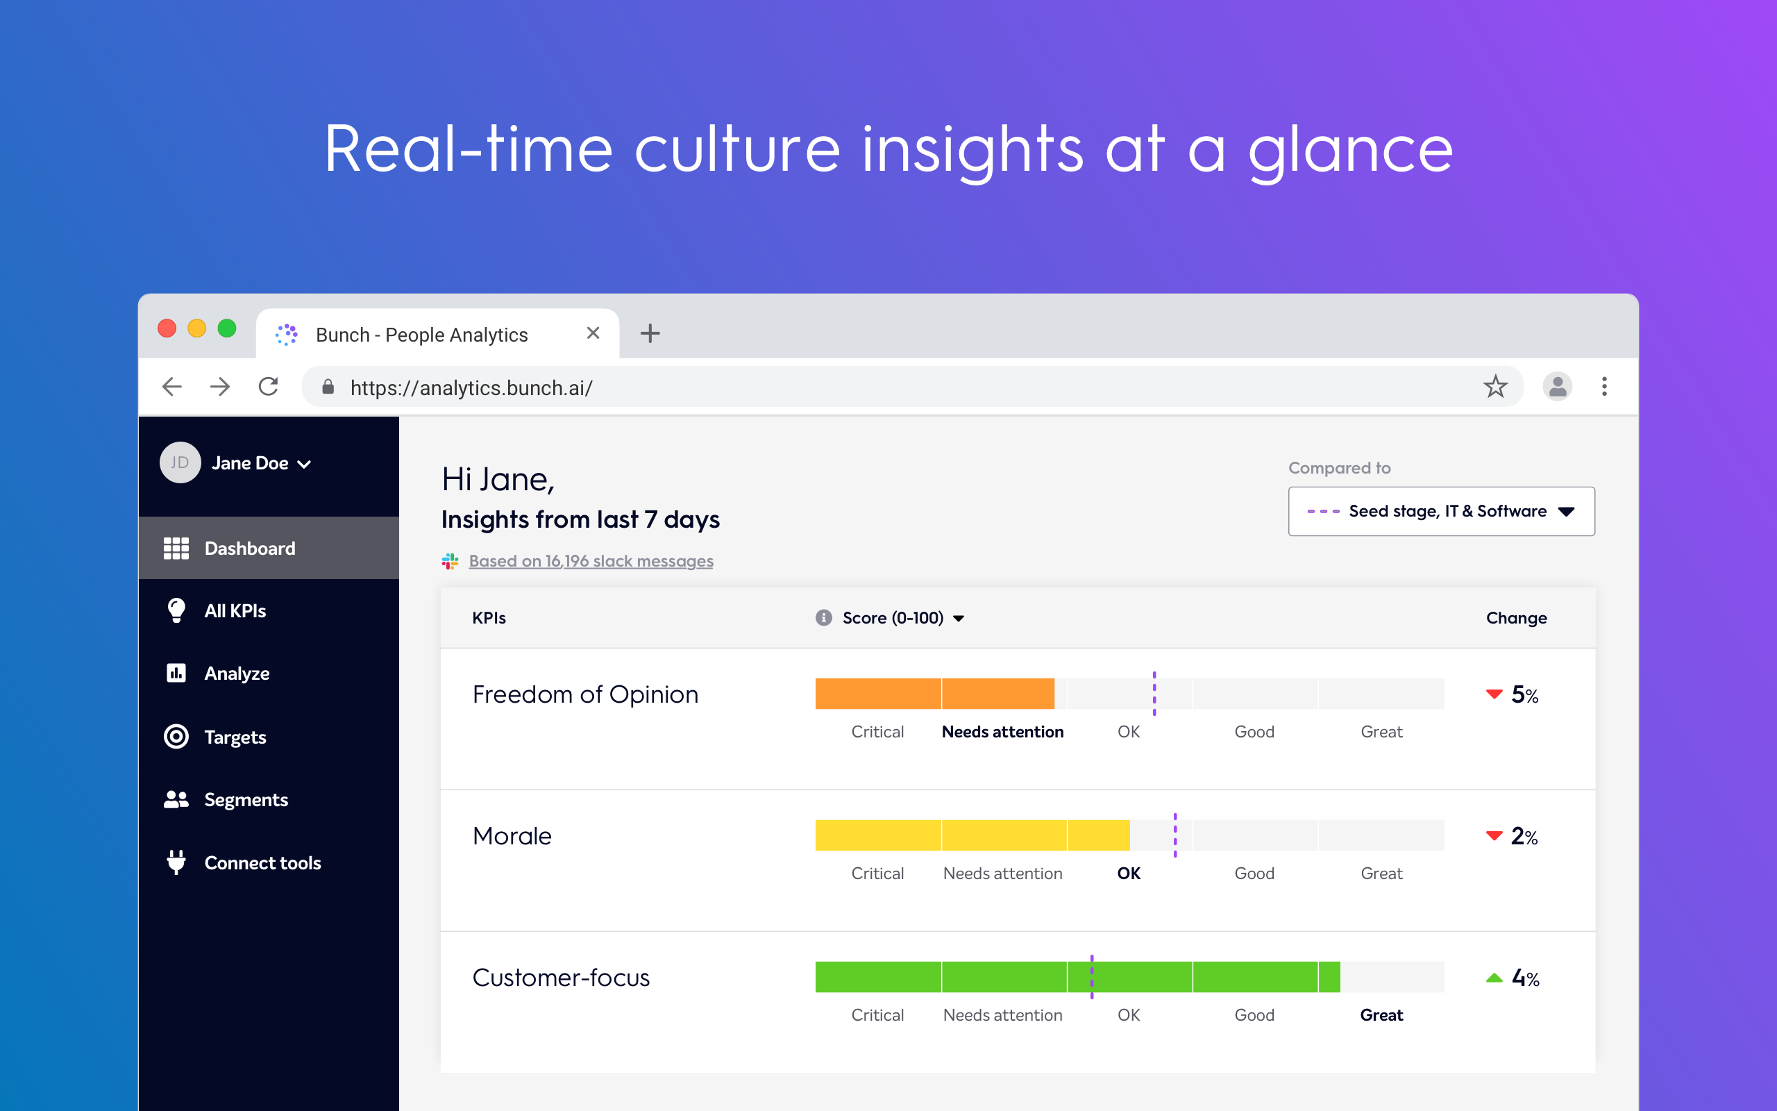This screenshot has width=1777, height=1111.
Task: Click the Customer-focus 4% change value
Action: (1513, 978)
